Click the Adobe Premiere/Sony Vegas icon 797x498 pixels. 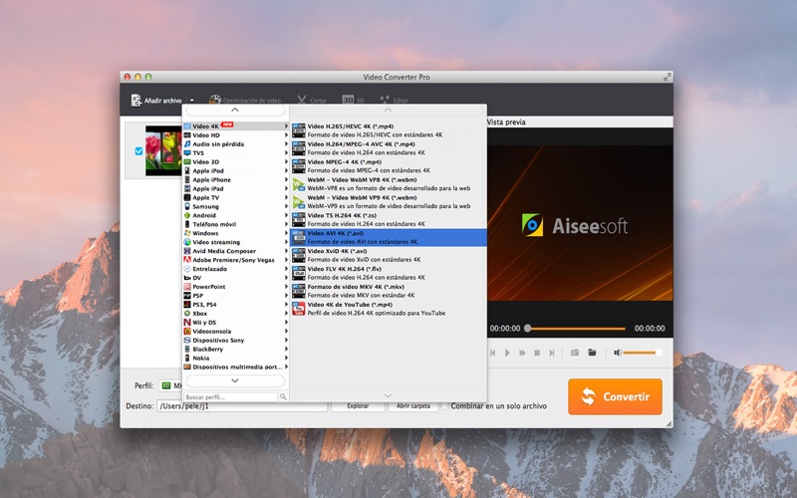click(x=187, y=260)
